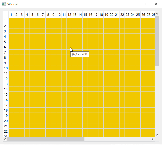The width and height of the screenshot is (162, 145).
Task: Select row header 16
Action: tap(6, 100)
